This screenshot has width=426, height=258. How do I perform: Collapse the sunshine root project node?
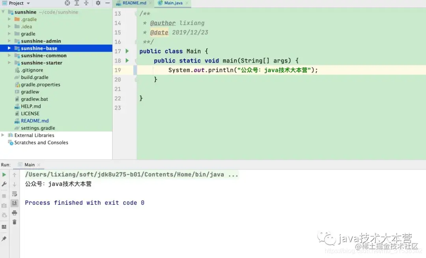point(3,12)
